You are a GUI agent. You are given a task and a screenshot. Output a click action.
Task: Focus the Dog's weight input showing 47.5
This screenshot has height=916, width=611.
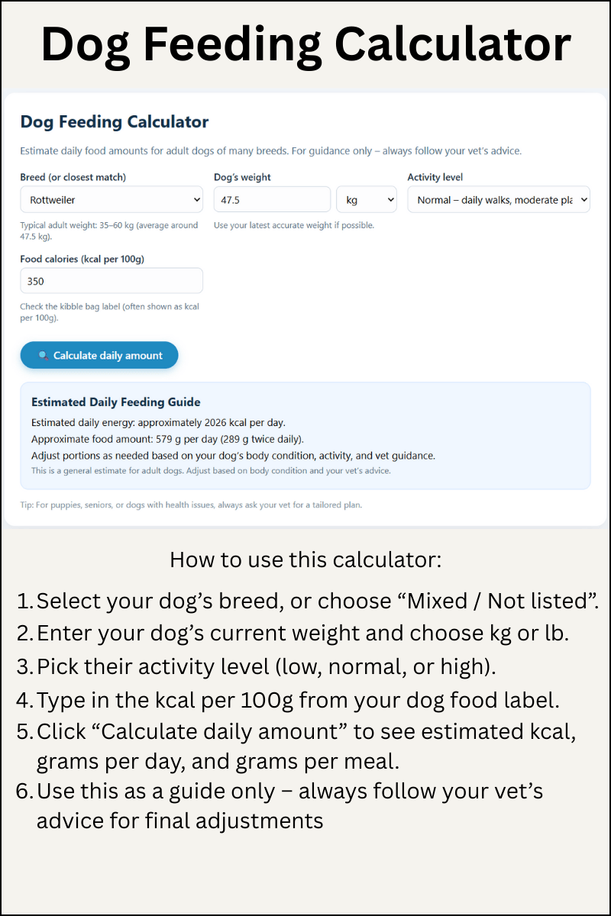pos(272,200)
